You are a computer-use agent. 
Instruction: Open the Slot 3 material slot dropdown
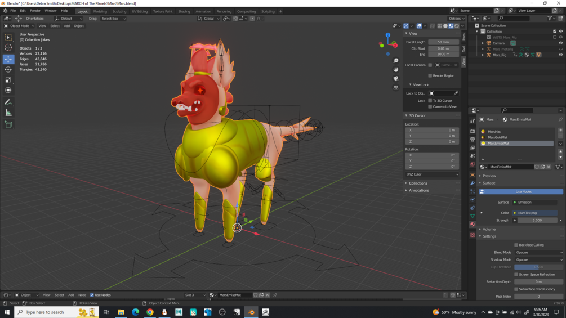pos(195,295)
